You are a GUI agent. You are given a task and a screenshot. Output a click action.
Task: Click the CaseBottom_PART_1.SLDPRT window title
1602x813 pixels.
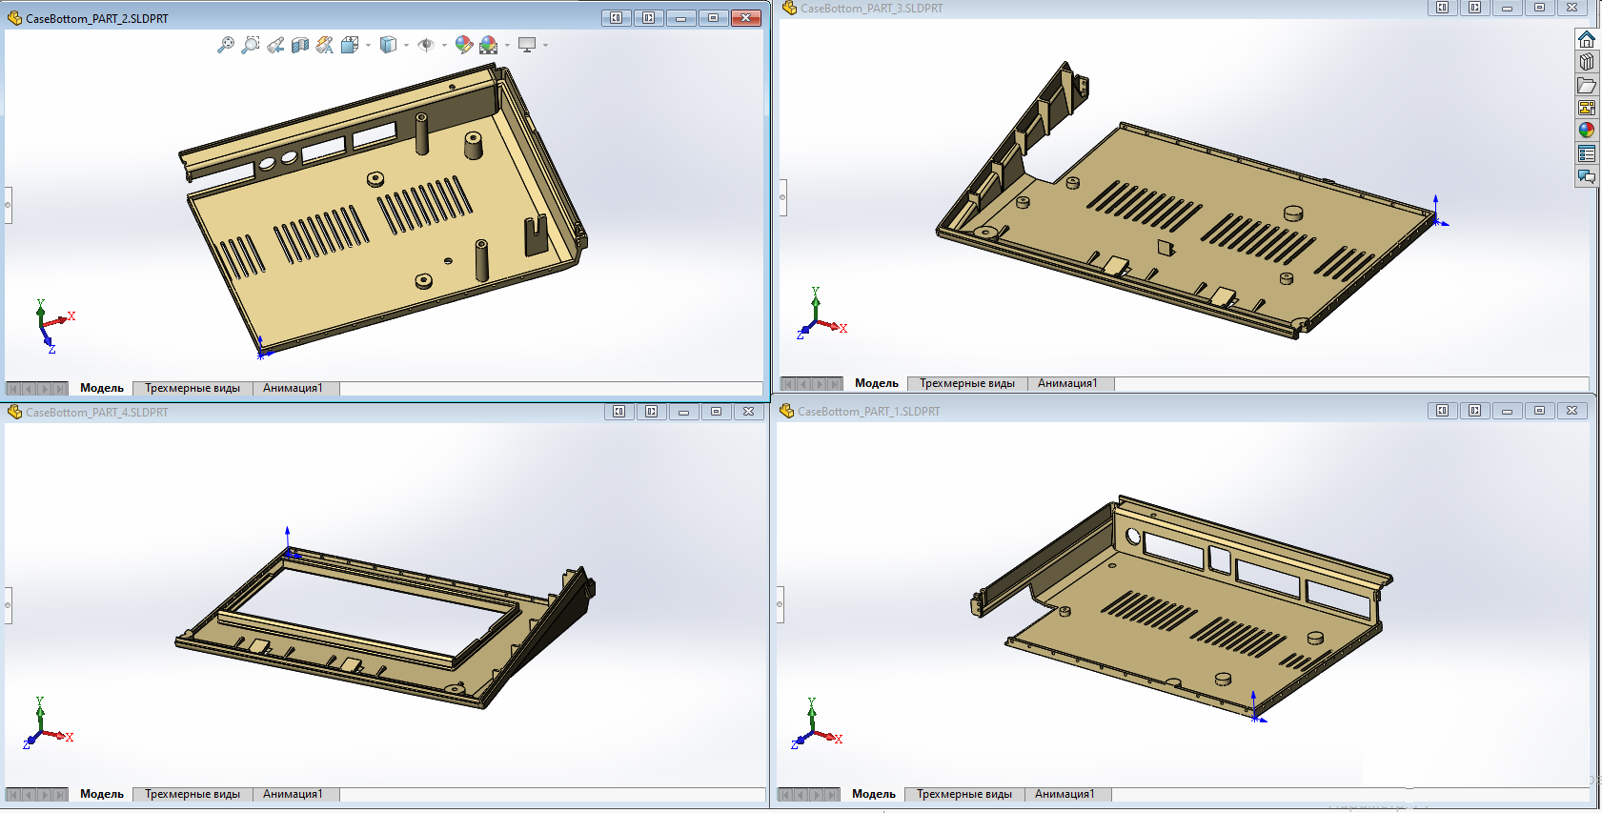869,412
